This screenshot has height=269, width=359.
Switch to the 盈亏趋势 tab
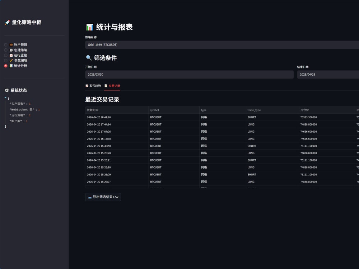tap(93, 86)
